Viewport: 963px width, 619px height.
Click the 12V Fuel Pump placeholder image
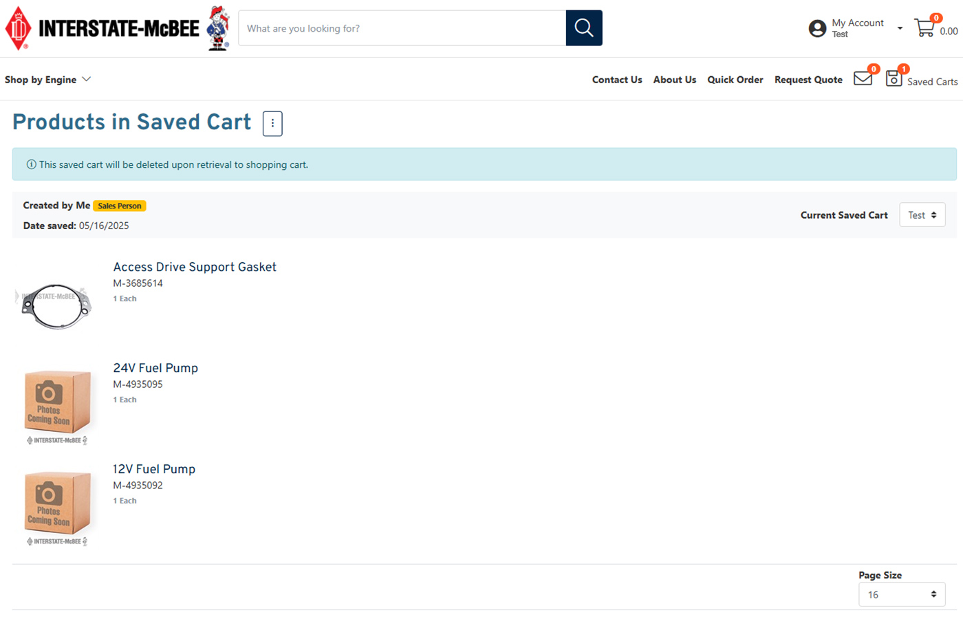coord(57,508)
